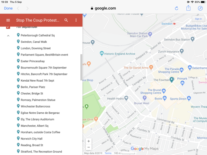Open the three-dot more options menu
Screen dimensions: 207x155
click(76, 20)
